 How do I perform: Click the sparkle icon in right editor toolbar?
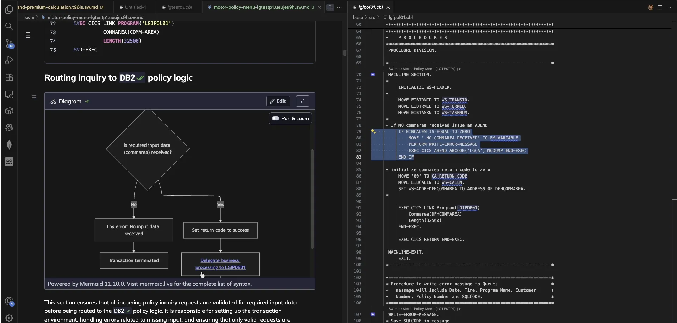coord(651,7)
